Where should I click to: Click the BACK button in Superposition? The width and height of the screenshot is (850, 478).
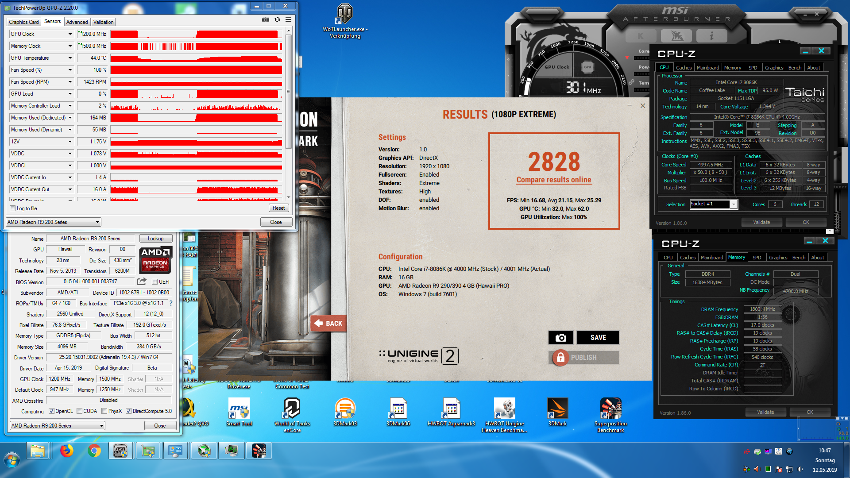click(328, 324)
